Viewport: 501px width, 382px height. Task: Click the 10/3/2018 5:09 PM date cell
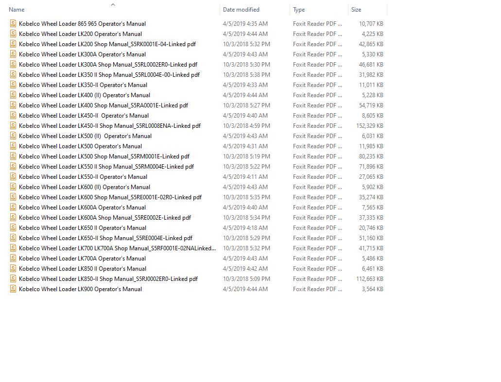point(246,279)
